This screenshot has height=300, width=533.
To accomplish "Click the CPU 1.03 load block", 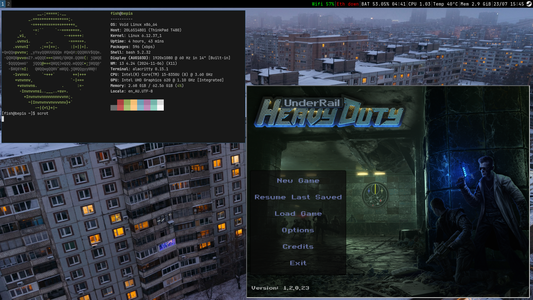I will (419, 4).
